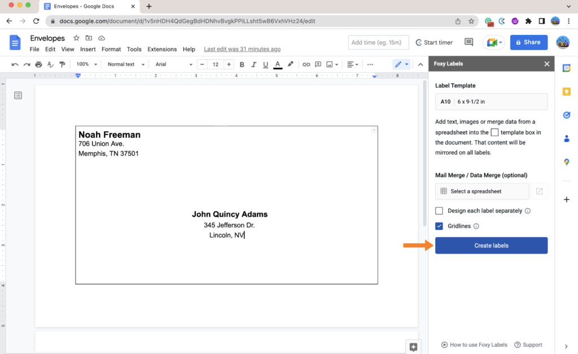The height and width of the screenshot is (354, 578).
Task: Open the Normal text style dropdown
Action: click(125, 64)
